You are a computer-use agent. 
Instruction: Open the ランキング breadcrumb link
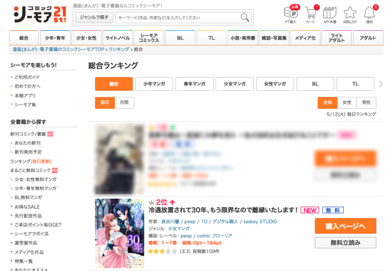119,49
